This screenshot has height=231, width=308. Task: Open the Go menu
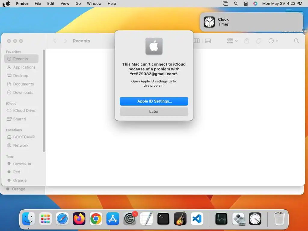click(78, 4)
